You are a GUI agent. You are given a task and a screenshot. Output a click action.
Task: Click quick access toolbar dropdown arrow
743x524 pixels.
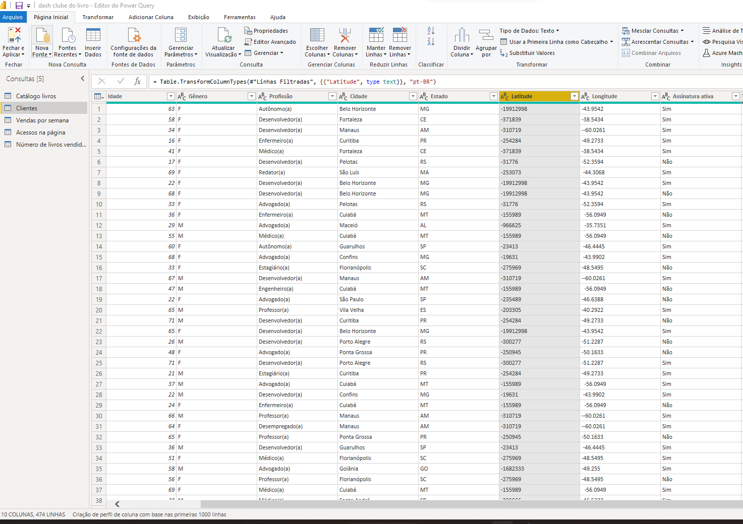[29, 6]
